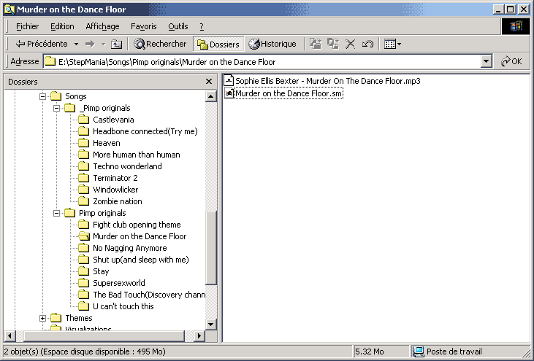Toggle the Dossiers folder pane button
Image resolution: width=534 pixels, height=361 pixels.
click(x=218, y=44)
